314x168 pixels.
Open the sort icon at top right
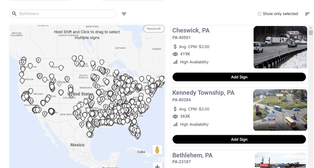pos(307,14)
